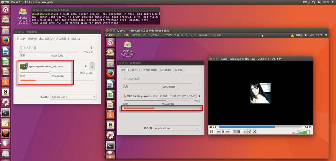Viewport: 336px width, 161px height.
Task: Stop playback in VLC player
Action: click(223, 132)
